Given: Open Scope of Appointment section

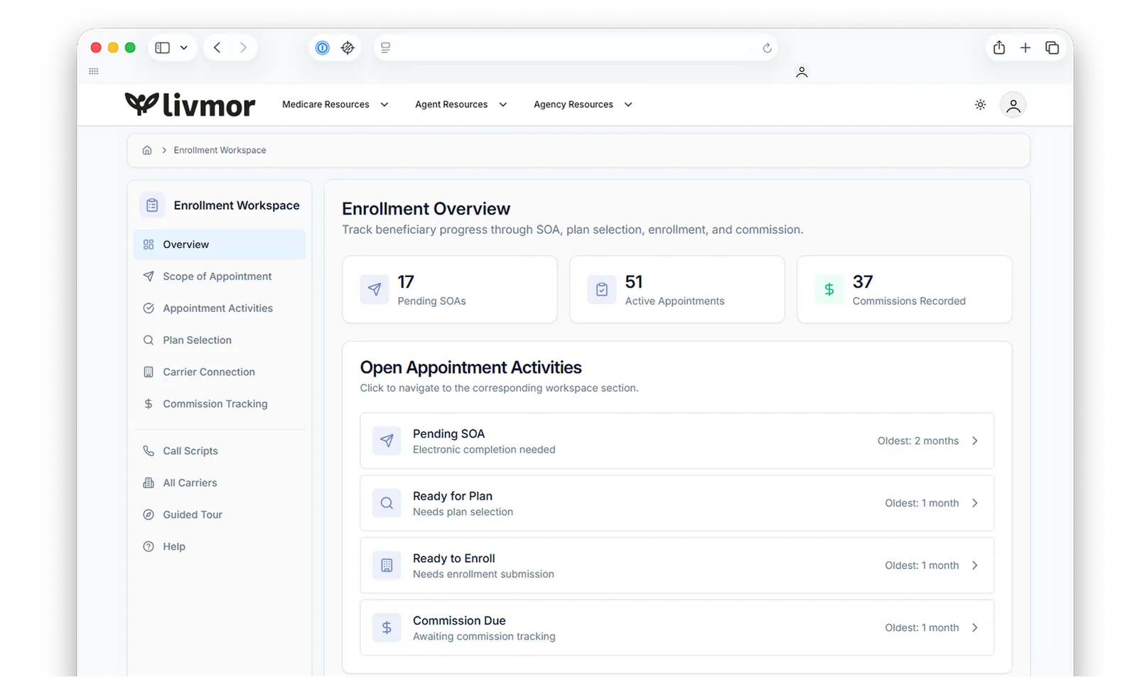Looking at the screenshot, I should pyautogui.click(x=220, y=276).
